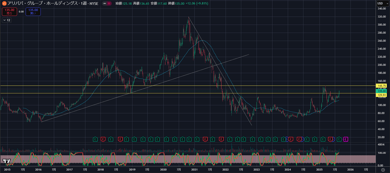This screenshot has width=390, height=173.
Task: Select the magenta upcoming earnings marker
Action: pos(346,139)
